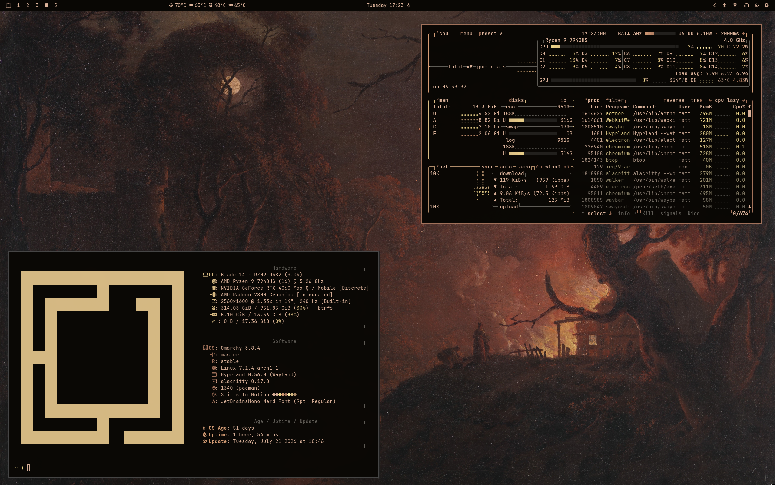The image size is (777, 486).
Task: Click the terminal prompt cursor in alacritty
Action: [x=28, y=468]
